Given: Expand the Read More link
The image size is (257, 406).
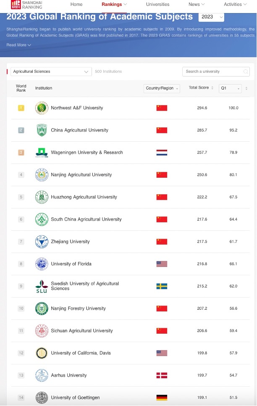Looking at the screenshot, I should [18, 45].
